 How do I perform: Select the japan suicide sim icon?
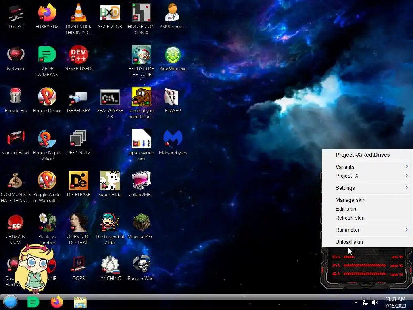141,145
